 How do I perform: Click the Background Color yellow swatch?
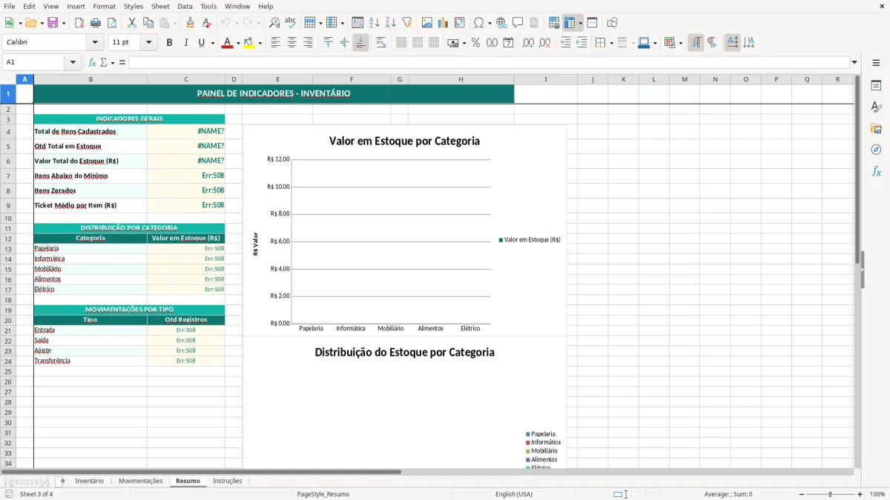coord(249,43)
